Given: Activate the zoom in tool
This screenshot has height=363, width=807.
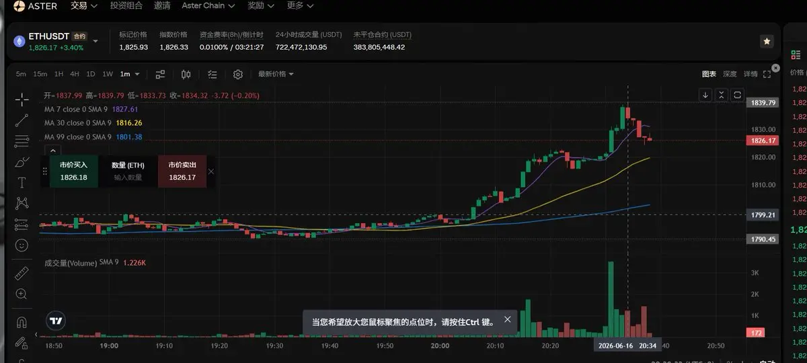Looking at the screenshot, I should [22, 294].
